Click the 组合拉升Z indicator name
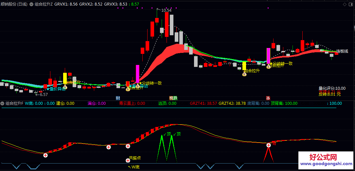Viewport: 355px width, 171px height. click(x=44, y=4)
